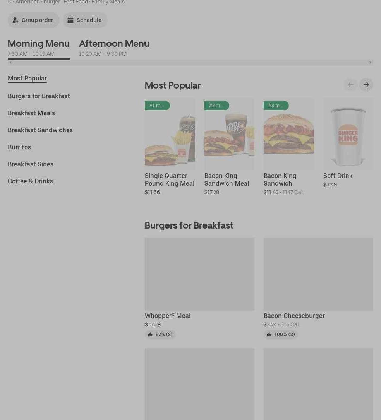Click the $17.28 price text

(x=211, y=192)
